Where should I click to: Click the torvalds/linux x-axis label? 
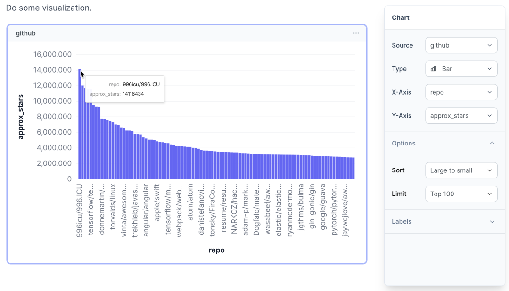[x=113, y=206]
